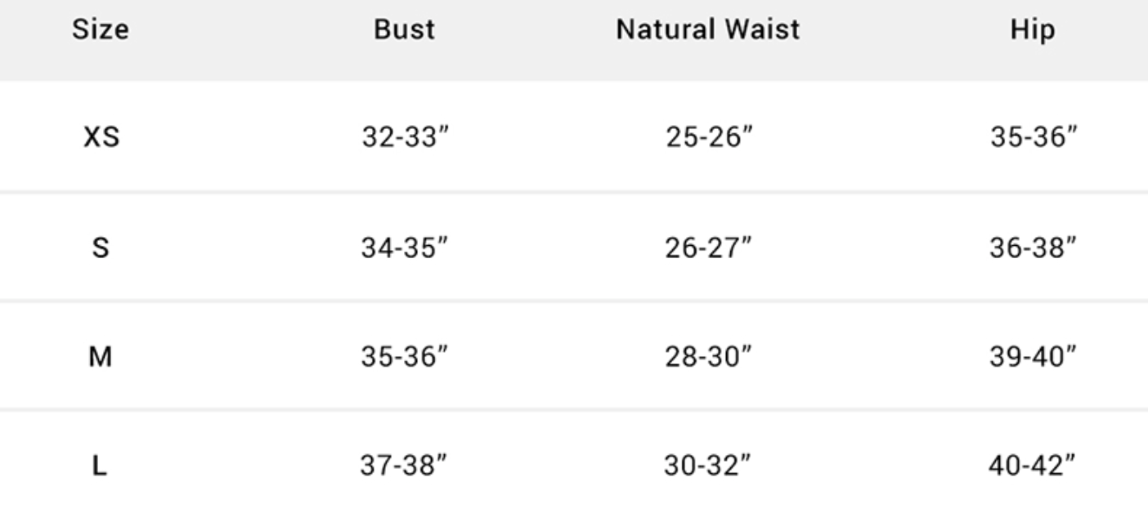
Task: Click the Natural Waist column header
Action: click(708, 30)
